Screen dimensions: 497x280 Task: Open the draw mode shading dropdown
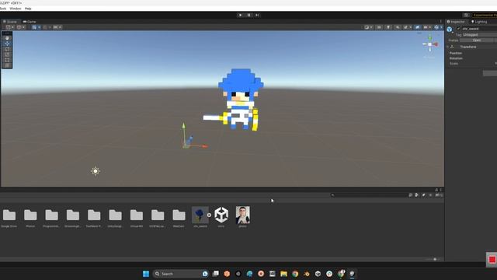click(368, 27)
